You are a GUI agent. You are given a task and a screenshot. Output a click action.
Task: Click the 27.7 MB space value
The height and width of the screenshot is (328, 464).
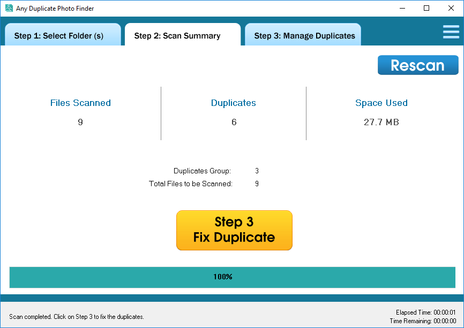click(x=381, y=122)
